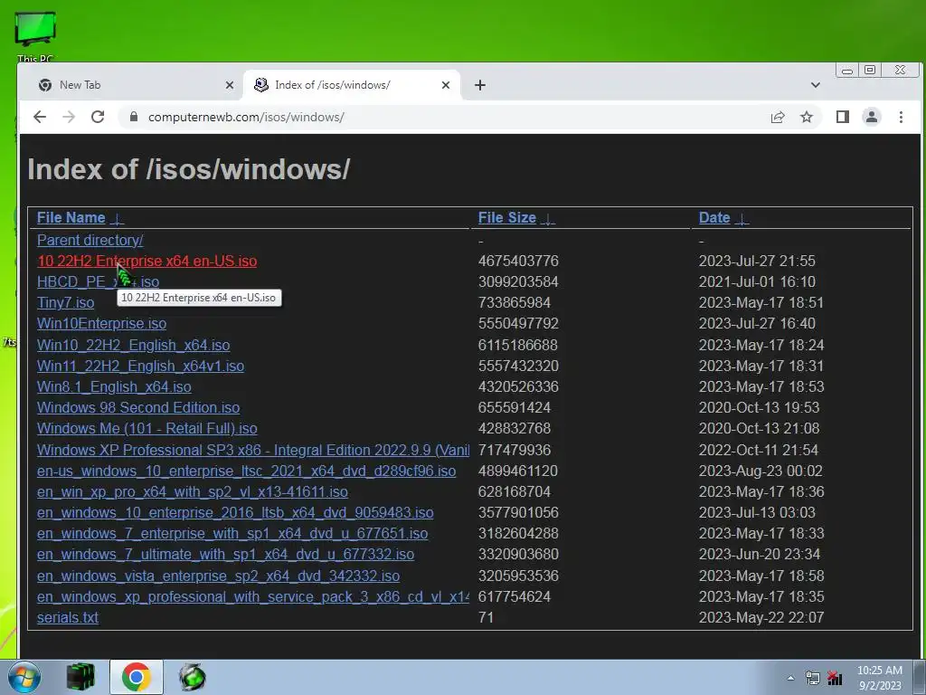Select date 2021-Jul-01 16:10
Image resolution: width=926 pixels, height=695 pixels.
click(x=757, y=282)
